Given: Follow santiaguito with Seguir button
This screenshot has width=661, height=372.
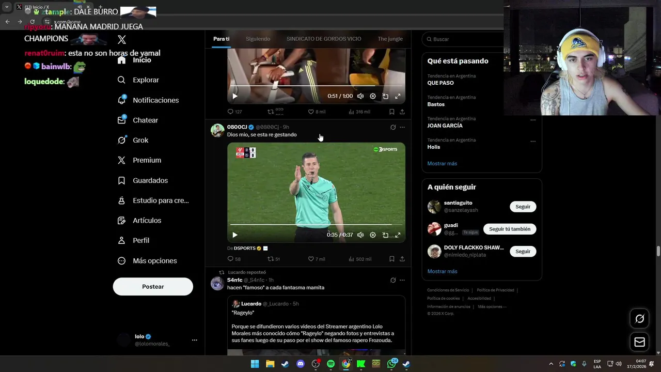Looking at the screenshot, I should 523,207.
